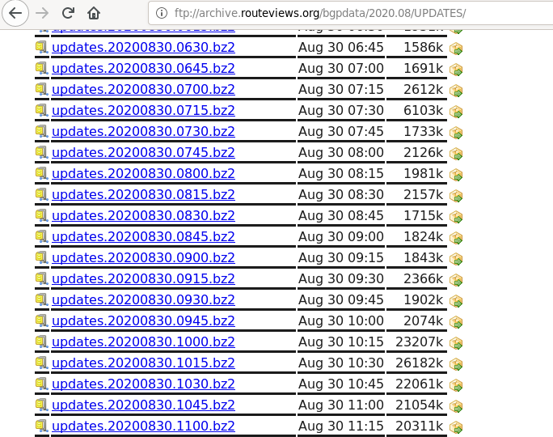Click package download icon for 6103k file
This screenshot has width=553, height=437.
pos(456,112)
